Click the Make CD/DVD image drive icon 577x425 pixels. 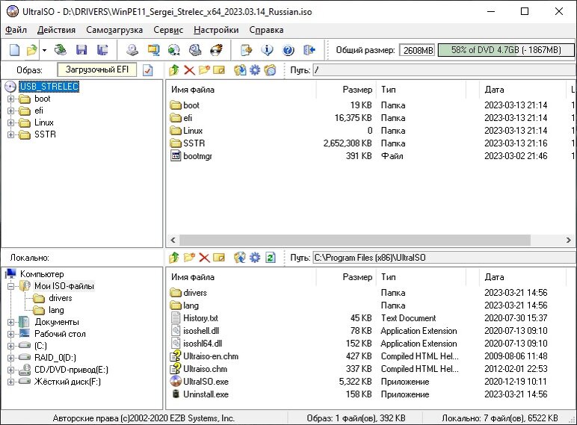[x=132, y=49]
